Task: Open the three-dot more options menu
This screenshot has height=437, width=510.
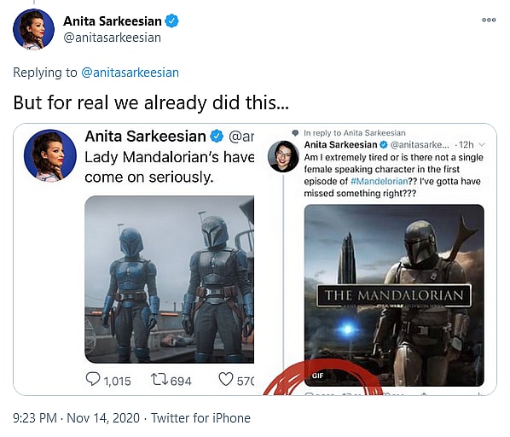Action: coord(489,20)
